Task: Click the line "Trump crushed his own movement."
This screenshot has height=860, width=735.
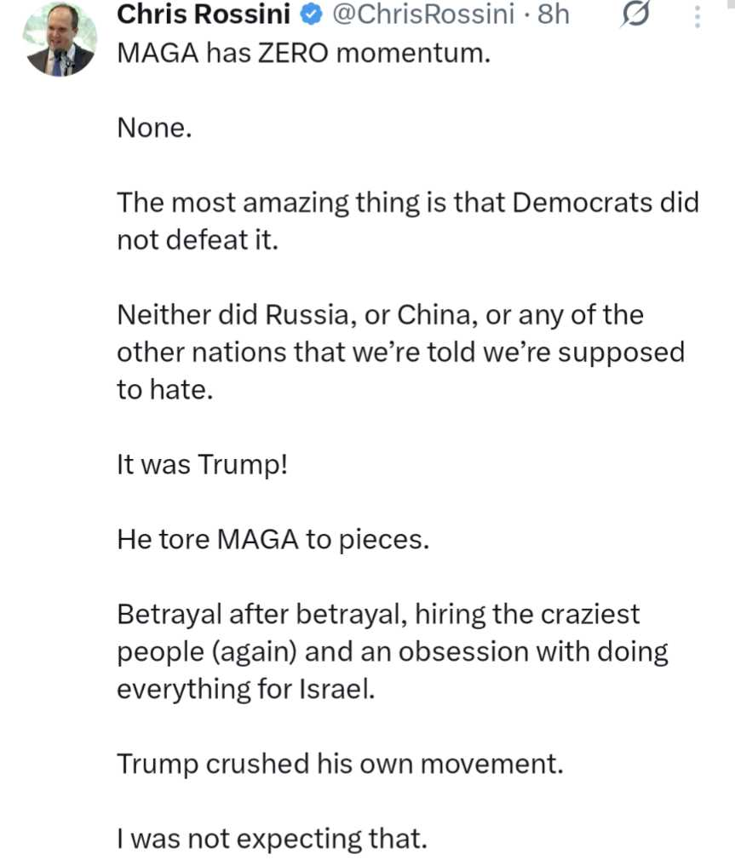Action: point(340,764)
